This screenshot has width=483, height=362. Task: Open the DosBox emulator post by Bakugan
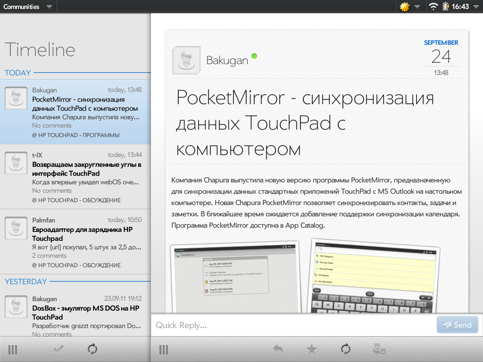[75, 315]
